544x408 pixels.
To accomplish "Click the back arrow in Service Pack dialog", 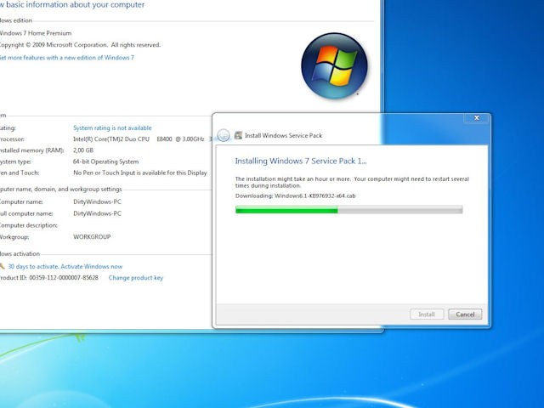I will pyautogui.click(x=224, y=135).
